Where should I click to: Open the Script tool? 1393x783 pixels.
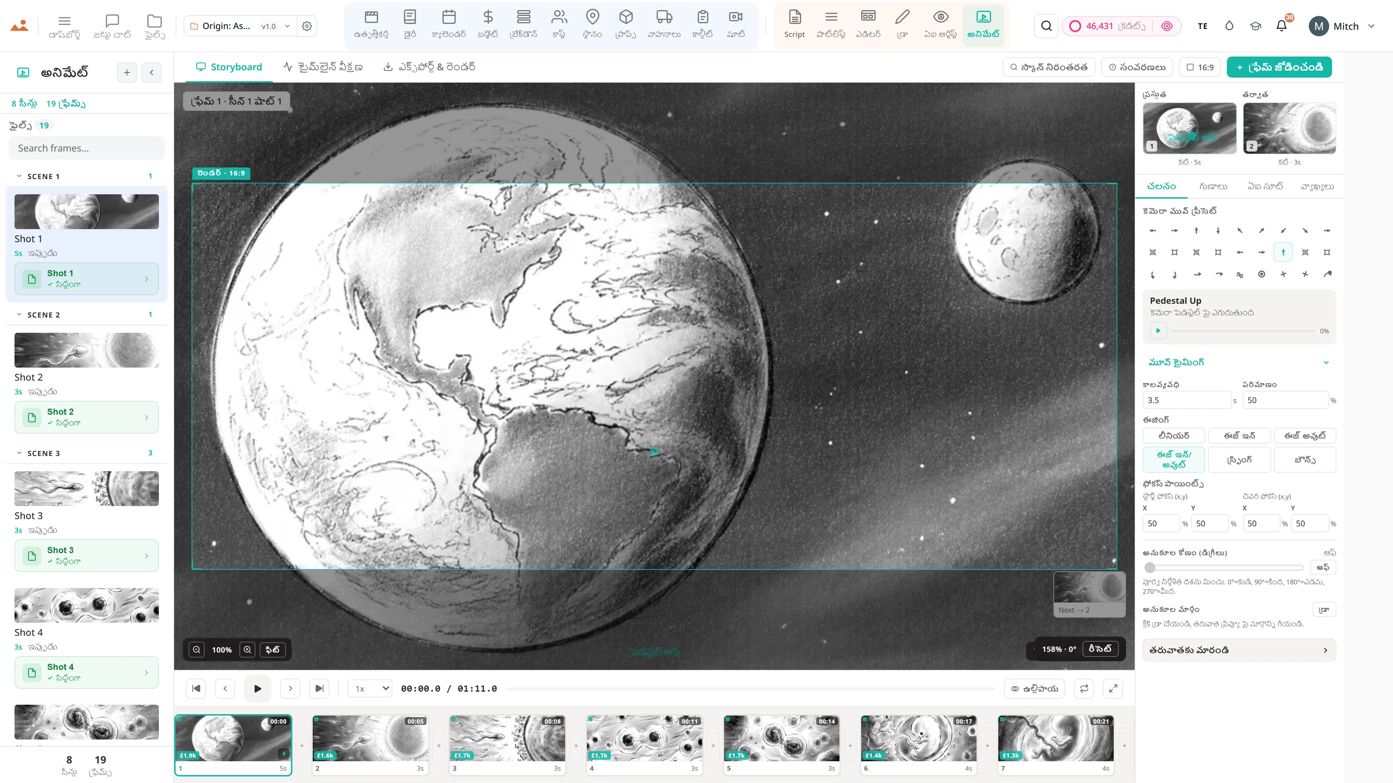[794, 25]
